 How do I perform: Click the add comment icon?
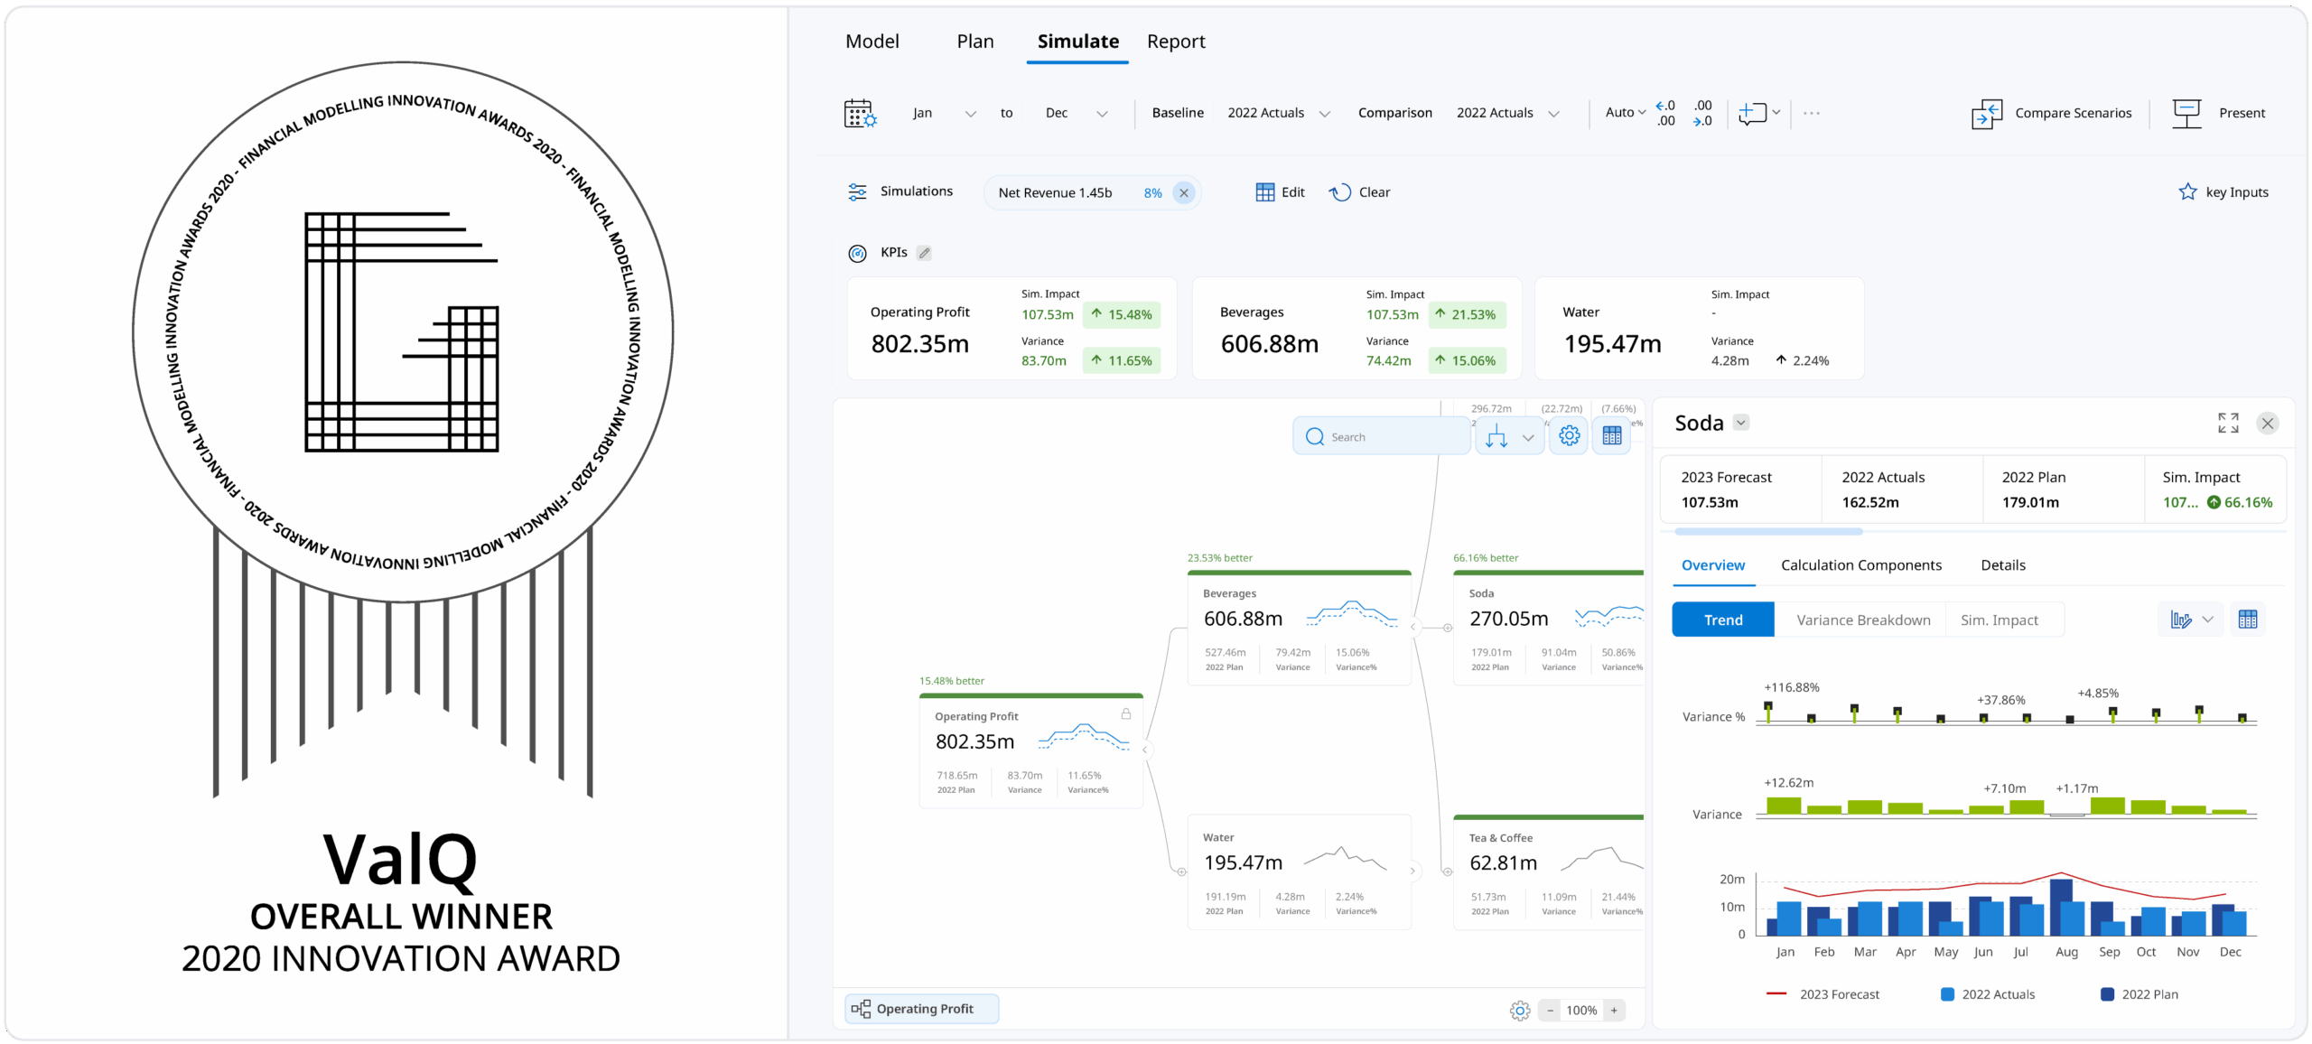click(x=1752, y=113)
